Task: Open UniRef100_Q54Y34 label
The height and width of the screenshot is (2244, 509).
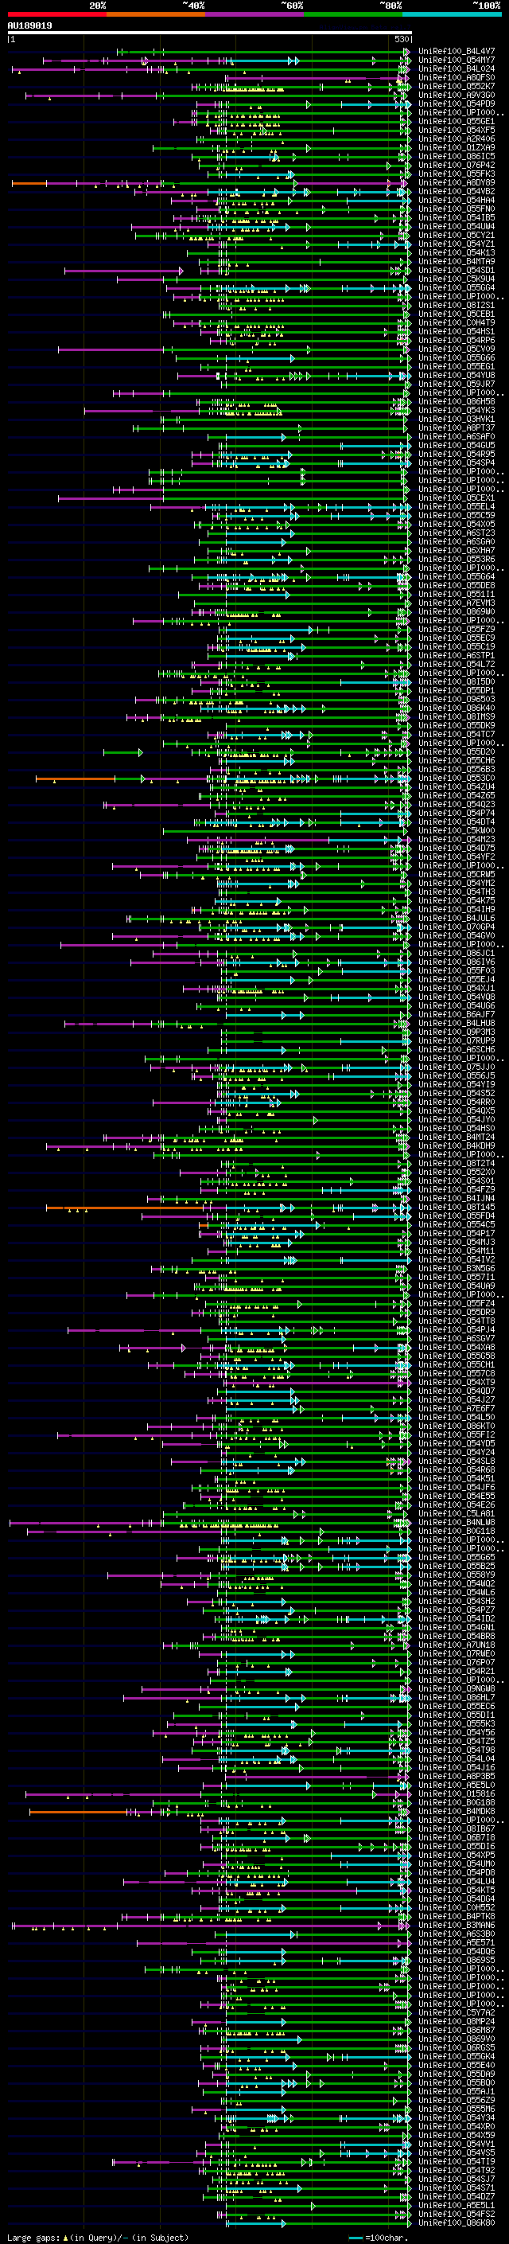Action: click(x=457, y=2117)
